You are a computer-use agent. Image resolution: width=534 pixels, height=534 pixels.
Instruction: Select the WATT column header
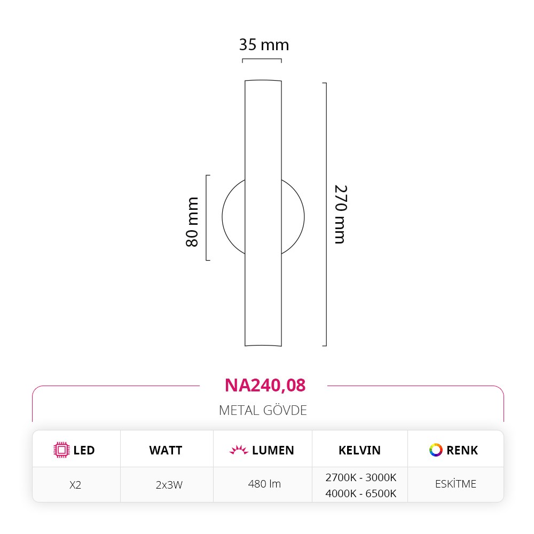click(167, 450)
